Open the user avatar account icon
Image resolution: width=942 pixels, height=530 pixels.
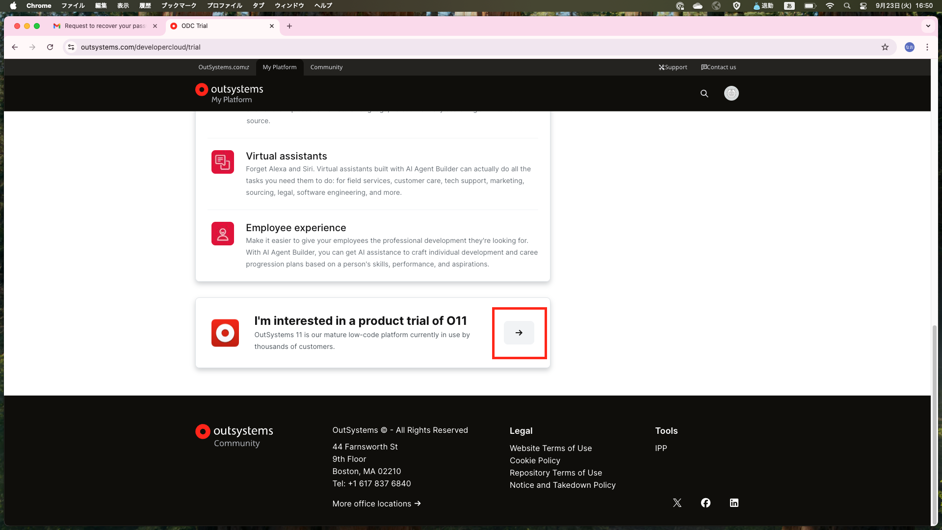click(x=731, y=93)
